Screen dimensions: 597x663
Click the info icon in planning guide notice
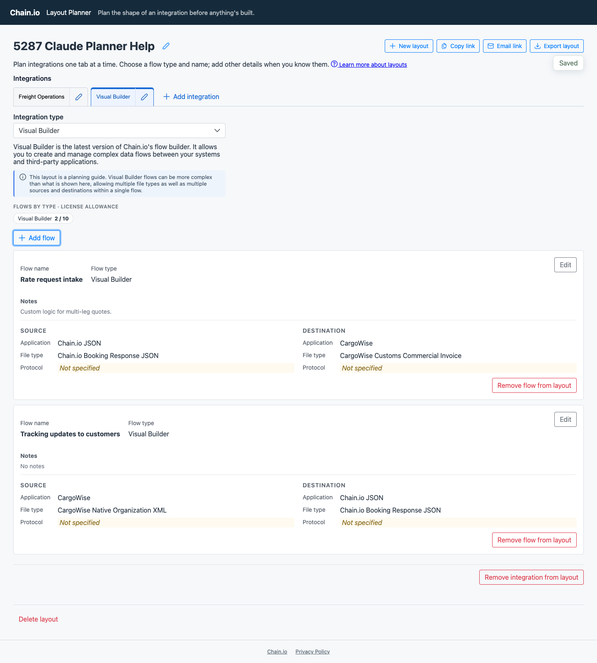(x=23, y=177)
